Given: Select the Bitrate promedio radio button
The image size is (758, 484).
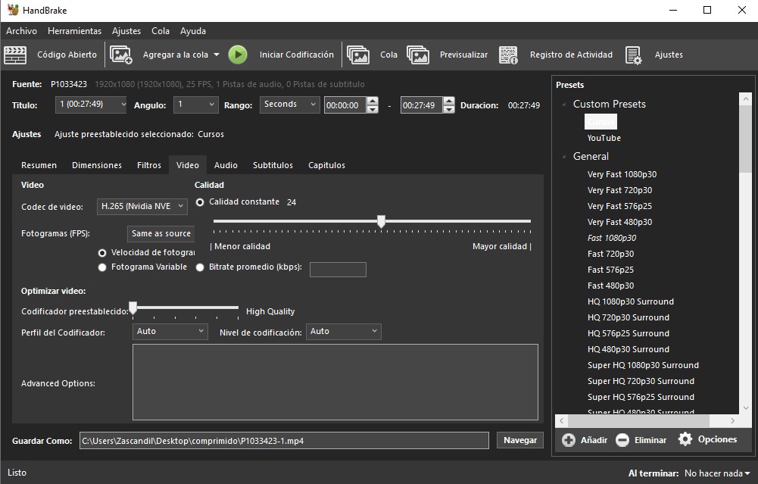Looking at the screenshot, I should click(x=200, y=267).
